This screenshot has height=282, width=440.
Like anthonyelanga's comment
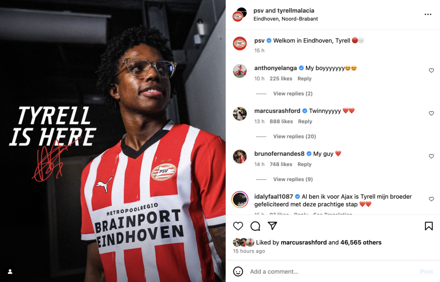coord(431,70)
